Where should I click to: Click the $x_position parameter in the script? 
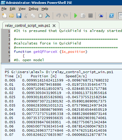[x=73, y=52]
